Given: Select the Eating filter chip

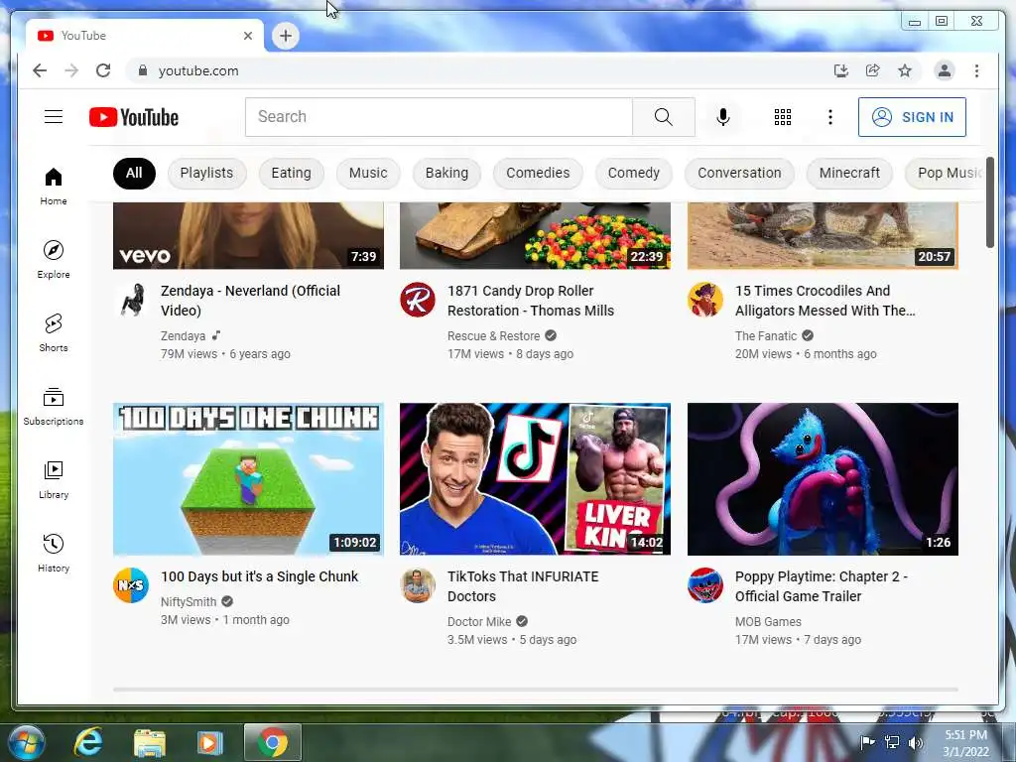Looking at the screenshot, I should 291,173.
